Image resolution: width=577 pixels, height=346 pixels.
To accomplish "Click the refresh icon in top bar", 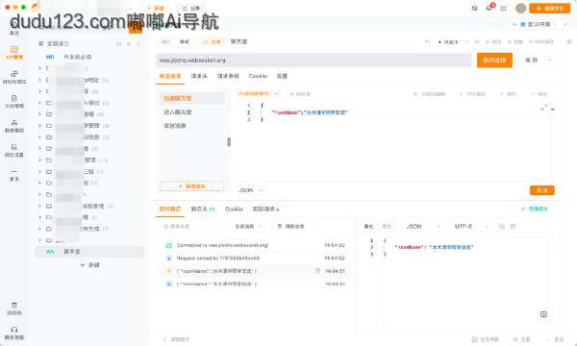I will [475, 8].
